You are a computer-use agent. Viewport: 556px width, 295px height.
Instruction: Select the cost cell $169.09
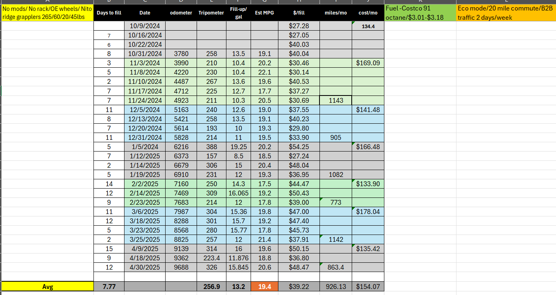tap(368, 63)
